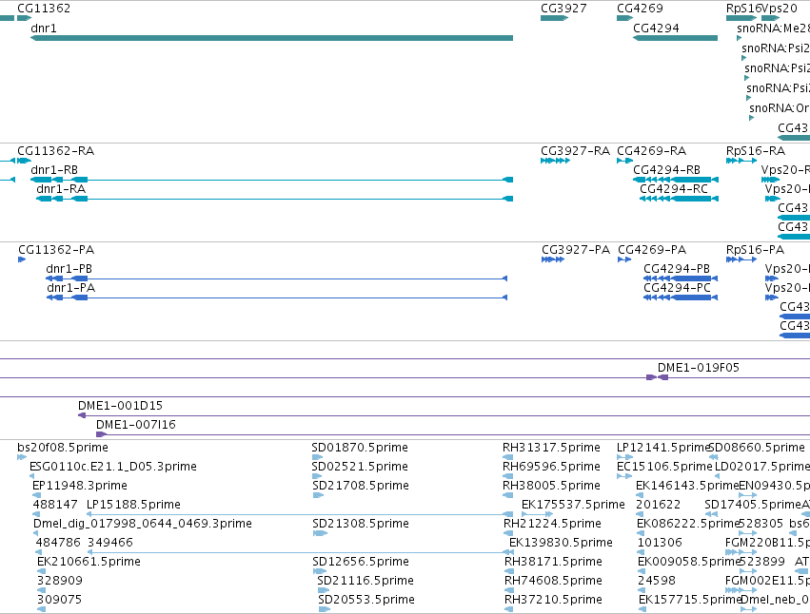The image size is (810, 614).
Task: Click the bs20f08.5prime EST label
Action: coord(63,448)
